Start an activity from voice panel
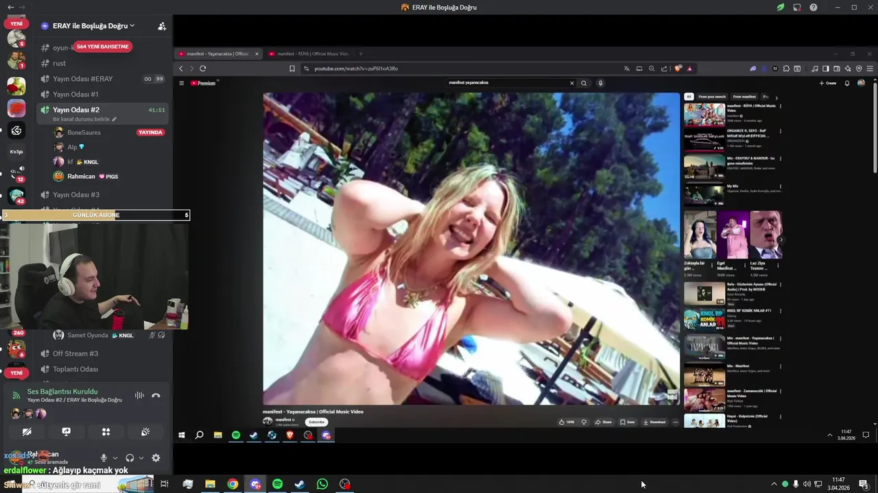Screen dimensions: 878x493 point(106,432)
